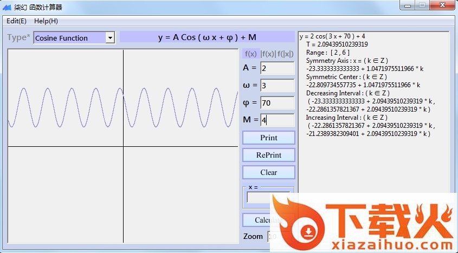Switch to the f(|x|) mode tab
This screenshot has width=458, height=253.
[286, 54]
